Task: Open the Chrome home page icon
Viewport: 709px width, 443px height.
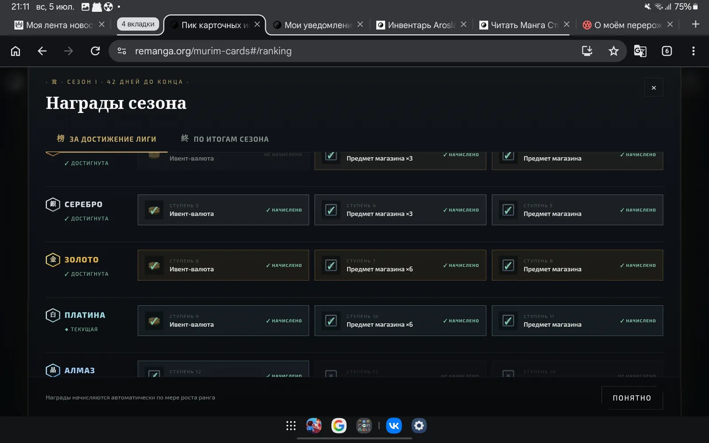Action: point(16,51)
